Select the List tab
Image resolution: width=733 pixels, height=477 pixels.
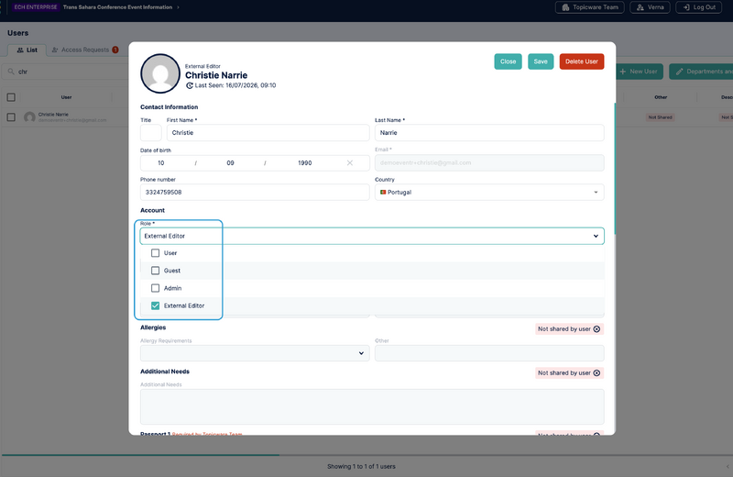tap(27, 50)
